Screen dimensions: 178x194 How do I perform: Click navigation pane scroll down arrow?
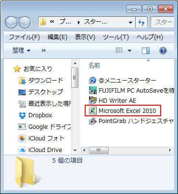(75, 151)
